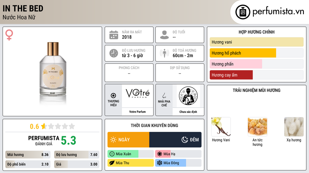Click the Mùa Thu season bar
The height and width of the screenshot is (173, 309).
coord(131,163)
